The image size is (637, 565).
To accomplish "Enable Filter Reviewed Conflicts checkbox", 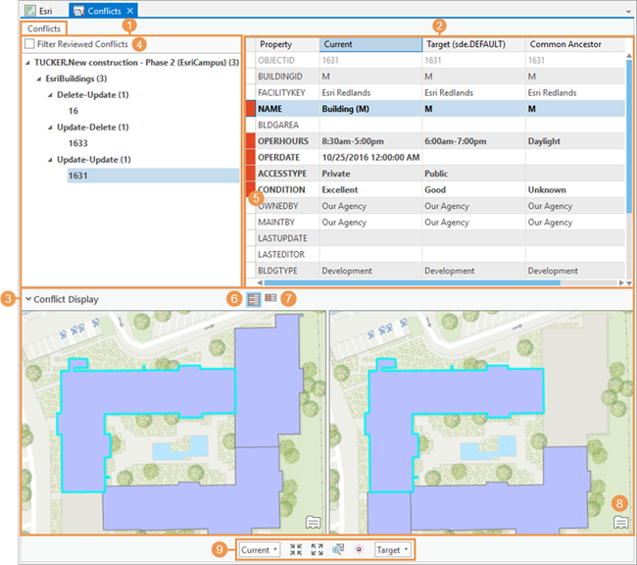I will 30,45.
